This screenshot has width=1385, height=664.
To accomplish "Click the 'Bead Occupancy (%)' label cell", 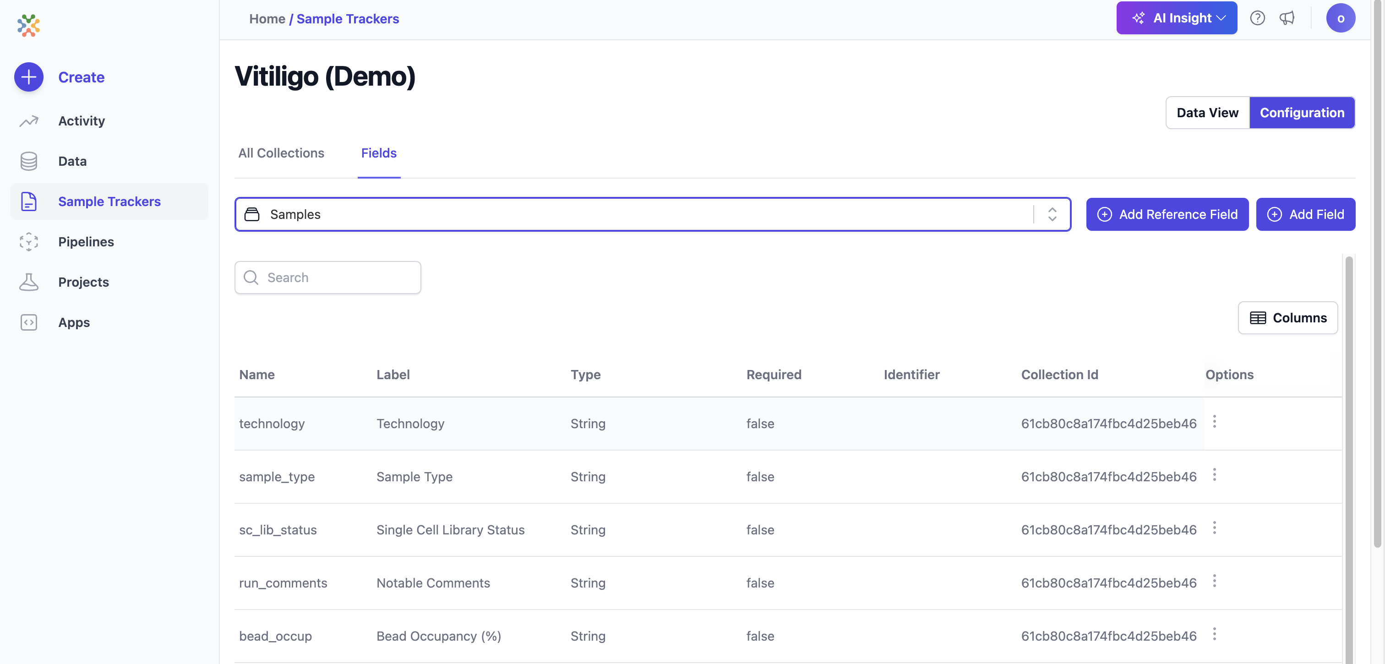I will (438, 636).
